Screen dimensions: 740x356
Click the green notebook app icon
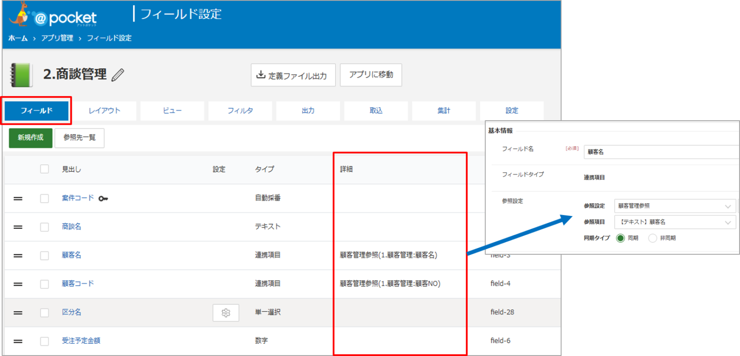point(21,75)
